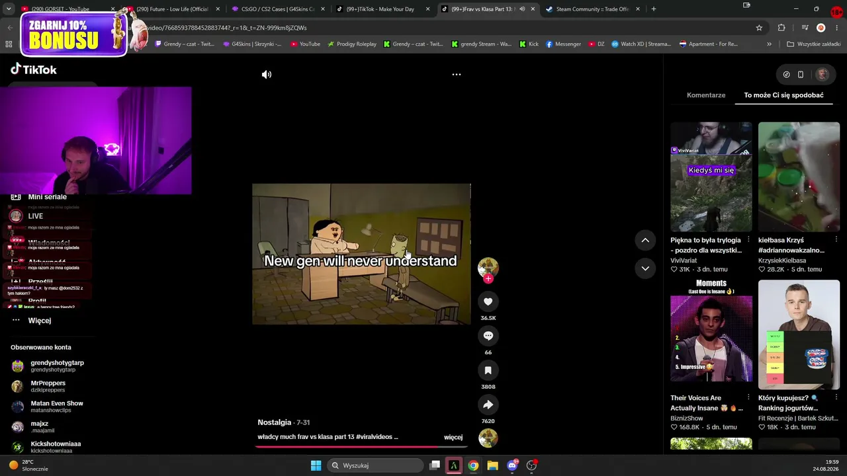The image size is (847, 476).
Task: Open the 'Wszystkie zakładki' folder
Action: click(813, 44)
